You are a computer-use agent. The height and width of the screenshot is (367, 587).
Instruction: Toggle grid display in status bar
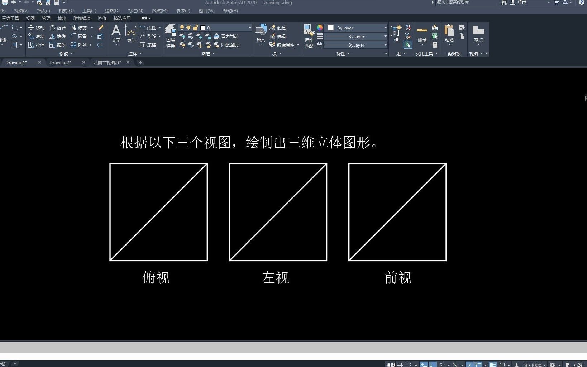pos(400,364)
